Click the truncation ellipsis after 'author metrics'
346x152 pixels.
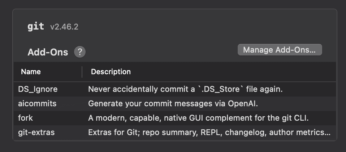327,133
